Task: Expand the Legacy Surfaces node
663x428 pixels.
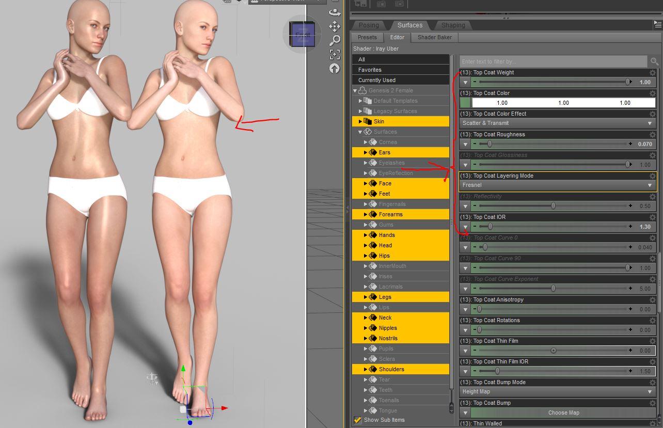Action: tap(360, 111)
